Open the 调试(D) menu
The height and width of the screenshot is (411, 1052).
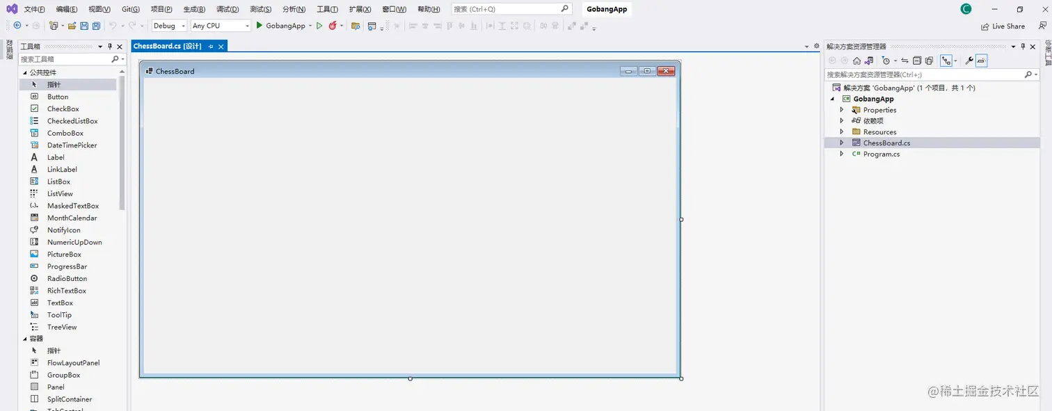[228, 9]
